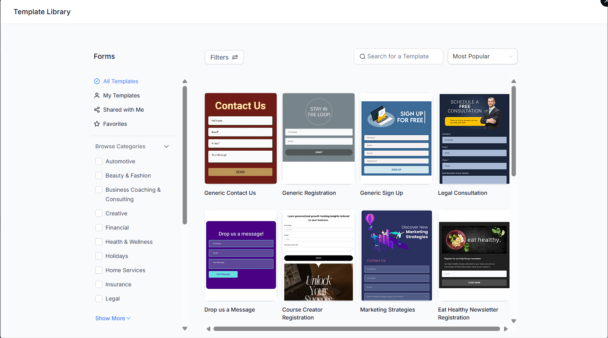Screen dimensions: 608x338
Task: Click the My Templates person icon
Action: tap(97, 95)
